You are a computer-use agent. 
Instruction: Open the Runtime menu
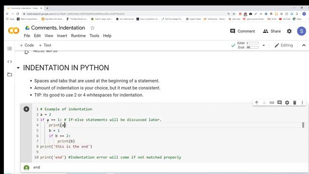coord(78,36)
